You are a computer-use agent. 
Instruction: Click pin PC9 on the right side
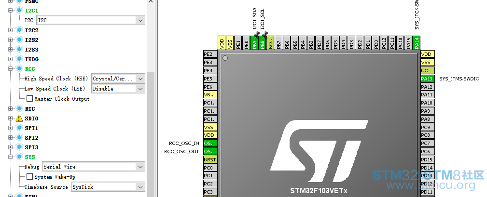pos(428,127)
